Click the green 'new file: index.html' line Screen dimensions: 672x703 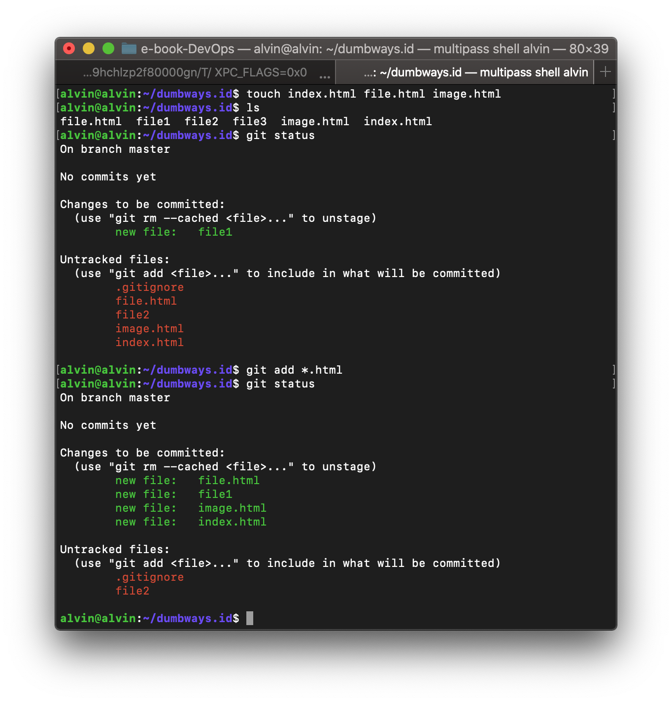[x=191, y=522]
